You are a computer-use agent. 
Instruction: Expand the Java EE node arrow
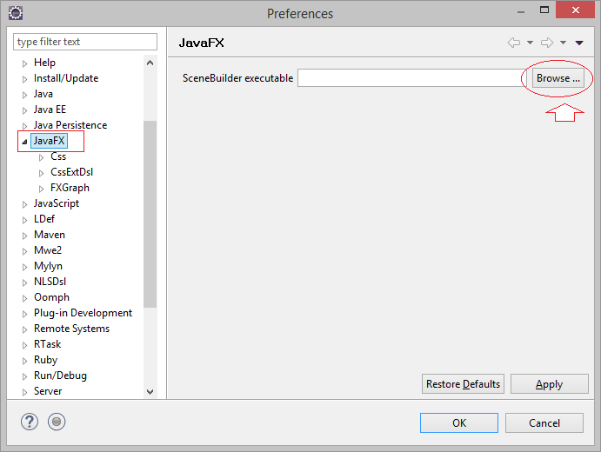point(25,110)
